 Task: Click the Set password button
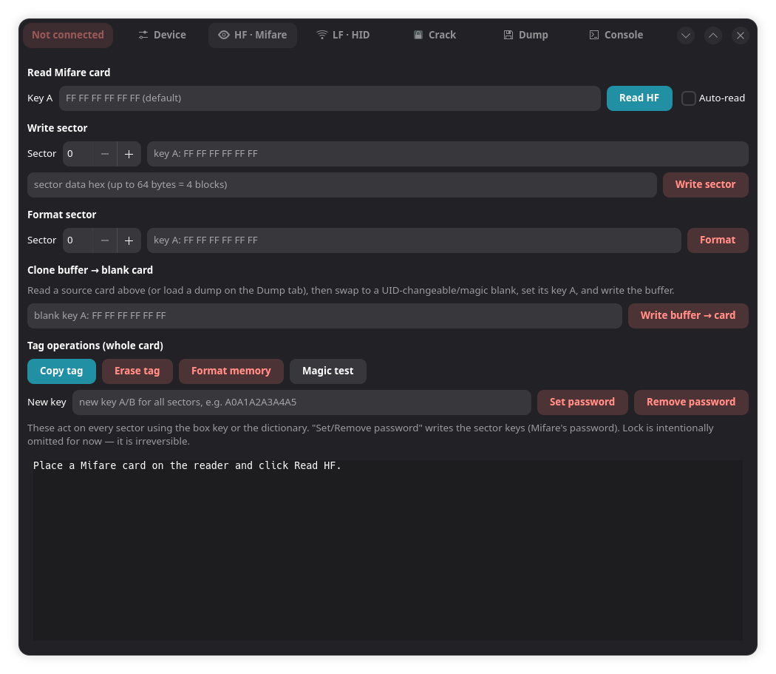click(x=582, y=402)
